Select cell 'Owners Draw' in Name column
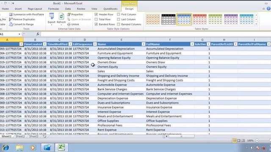Screen dimensions: 271x152 click(x=121, y=62)
